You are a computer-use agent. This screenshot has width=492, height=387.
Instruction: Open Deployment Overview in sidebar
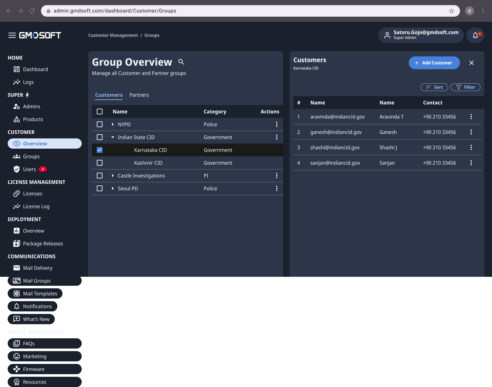coord(45,231)
